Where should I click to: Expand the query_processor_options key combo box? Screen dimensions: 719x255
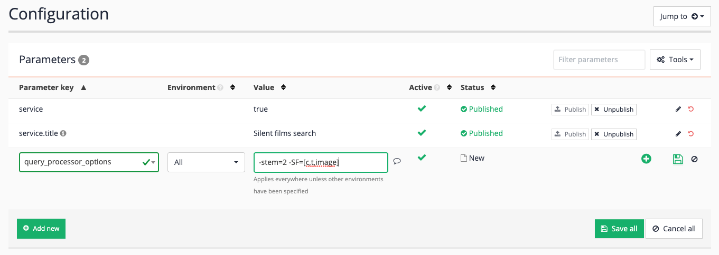(154, 162)
